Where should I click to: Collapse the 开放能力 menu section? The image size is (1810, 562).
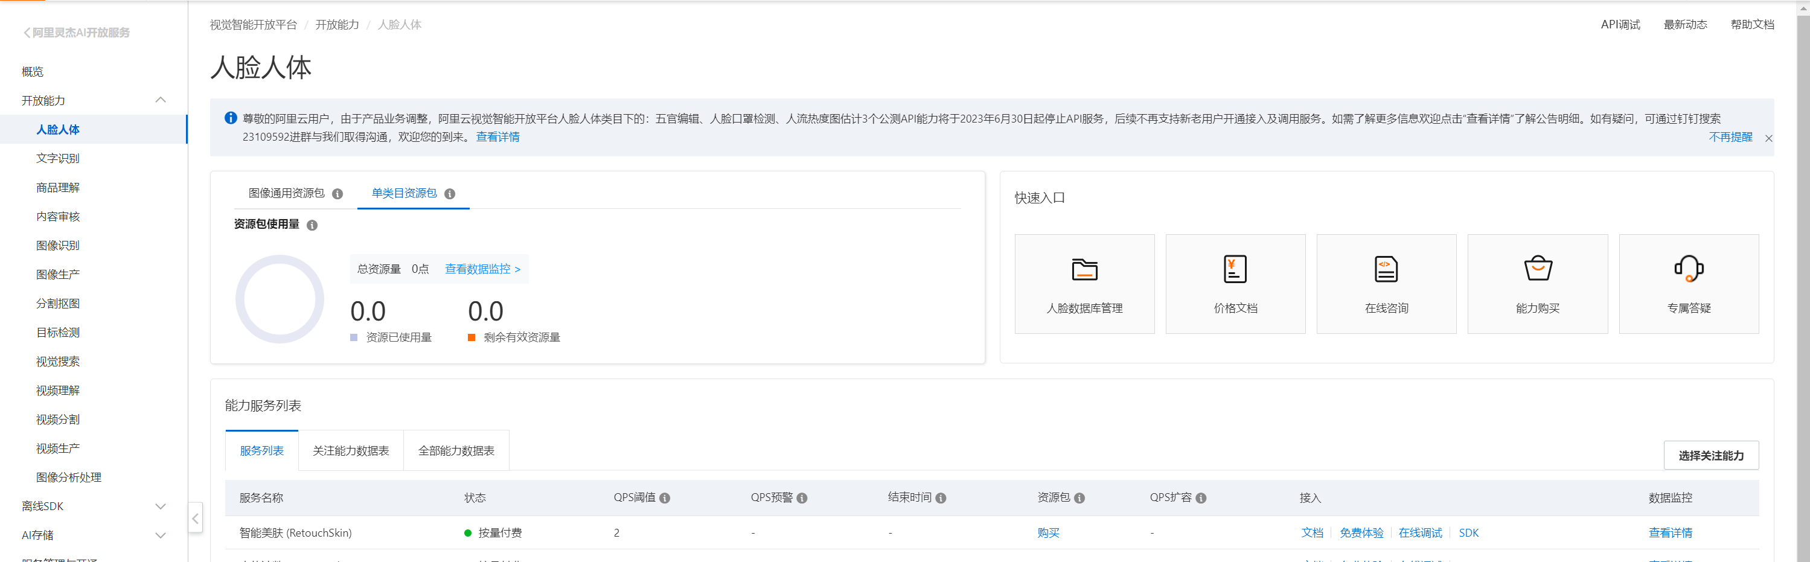tap(160, 100)
